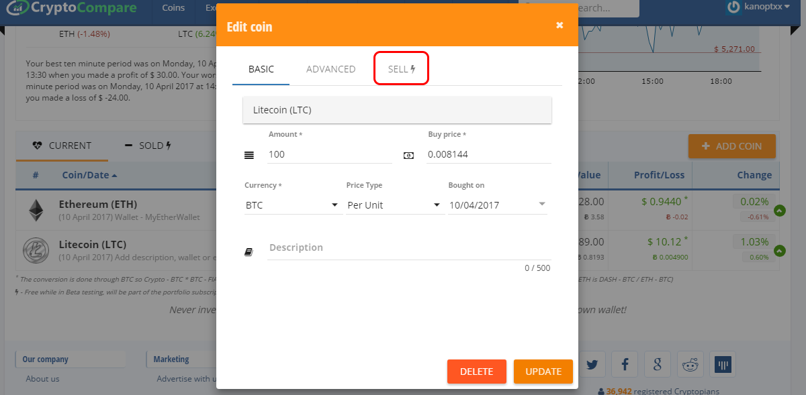This screenshot has width=806, height=395.
Task: Open the Price Type dropdown
Action: pos(394,205)
